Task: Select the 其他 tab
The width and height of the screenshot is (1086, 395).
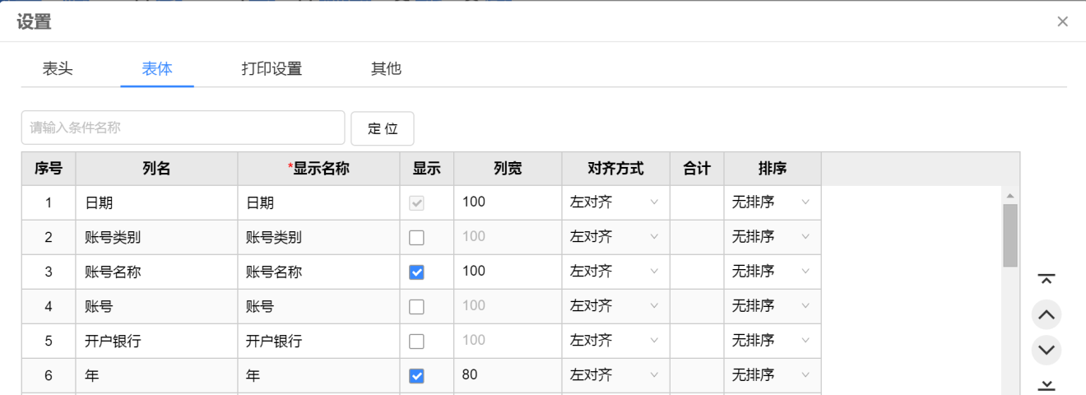Action: (386, 69)
